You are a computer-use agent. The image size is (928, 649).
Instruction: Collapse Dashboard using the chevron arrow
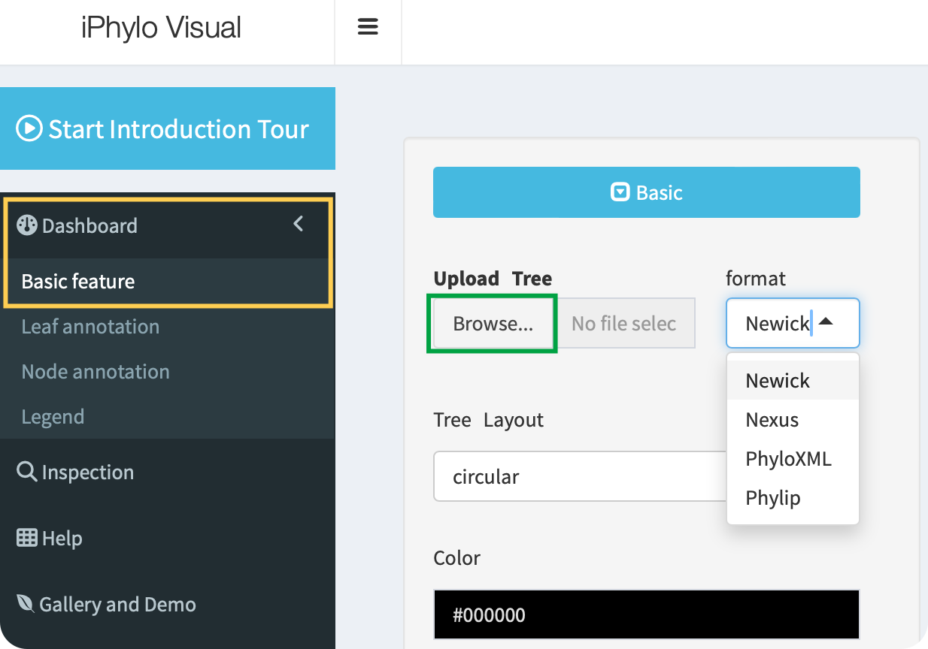point(299,224)
